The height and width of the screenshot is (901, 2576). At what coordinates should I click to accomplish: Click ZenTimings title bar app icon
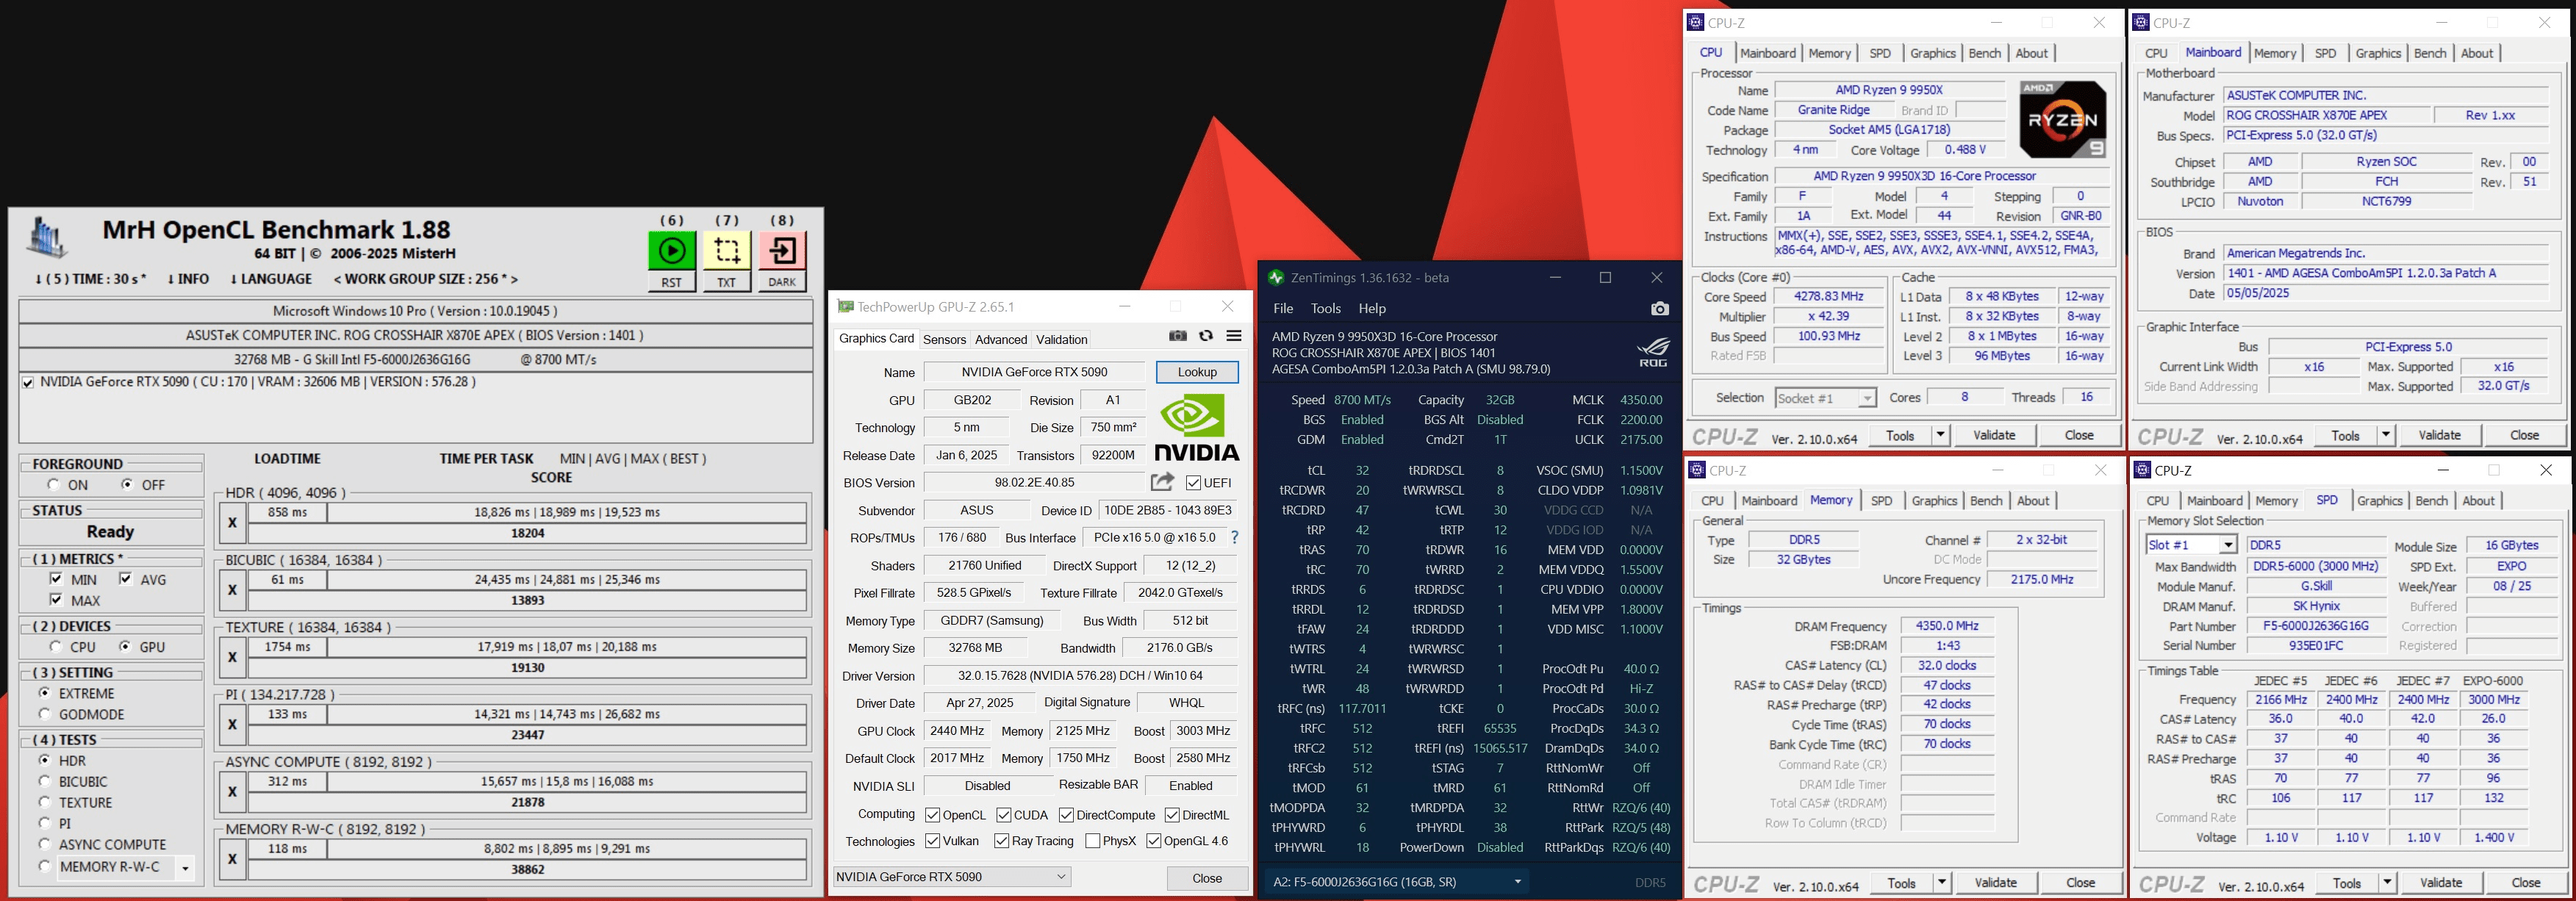[x=1276, y=277]
